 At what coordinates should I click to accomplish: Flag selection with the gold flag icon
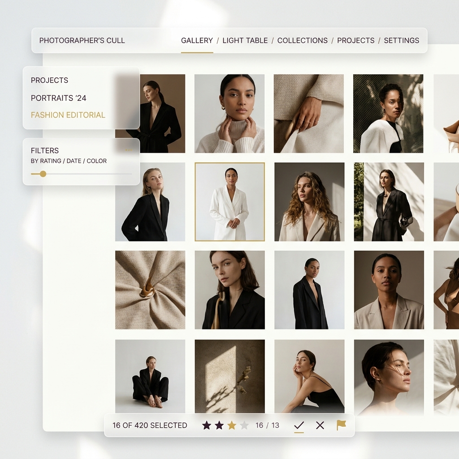341,425
